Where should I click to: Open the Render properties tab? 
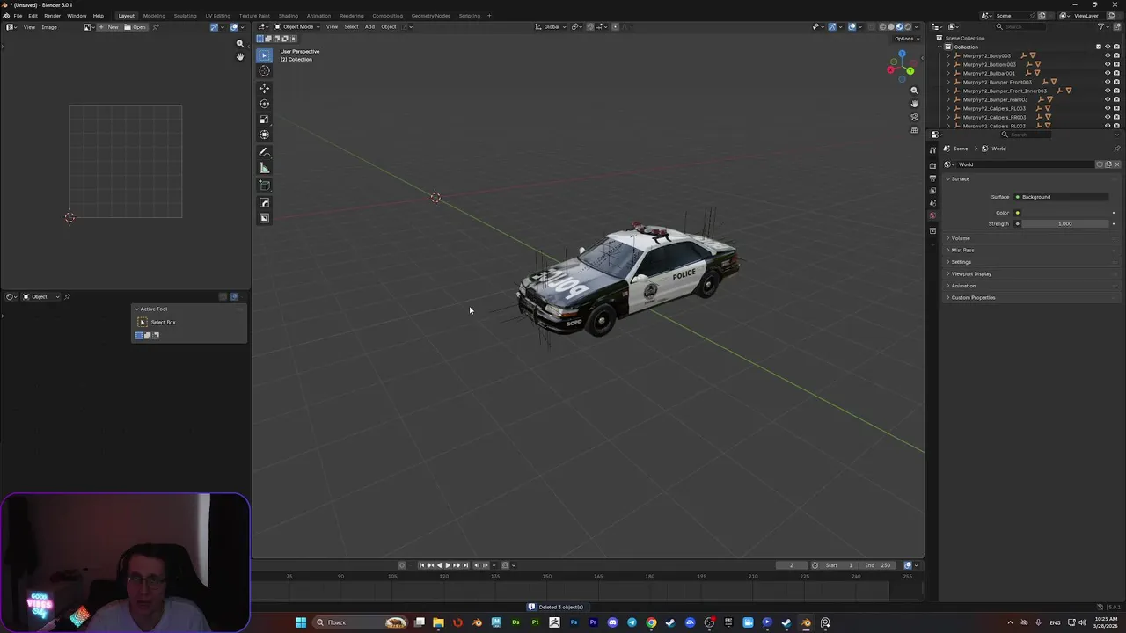pos(932,165)
